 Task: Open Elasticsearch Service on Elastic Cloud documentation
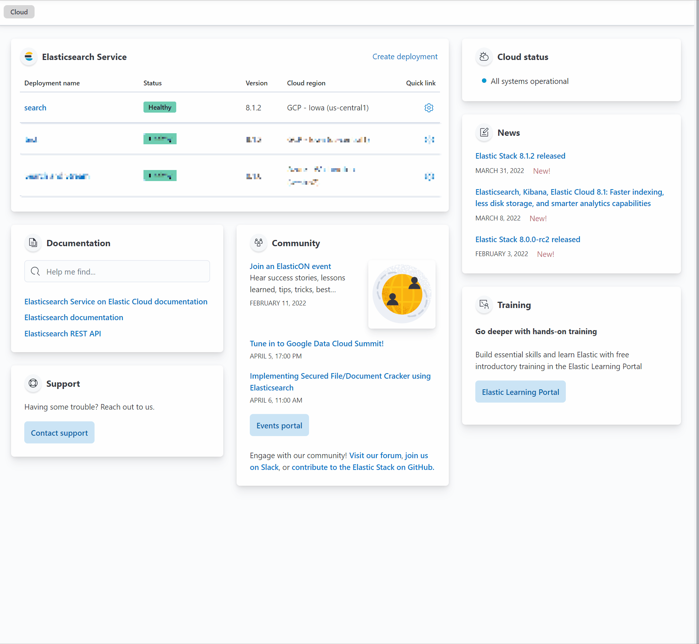116,302
